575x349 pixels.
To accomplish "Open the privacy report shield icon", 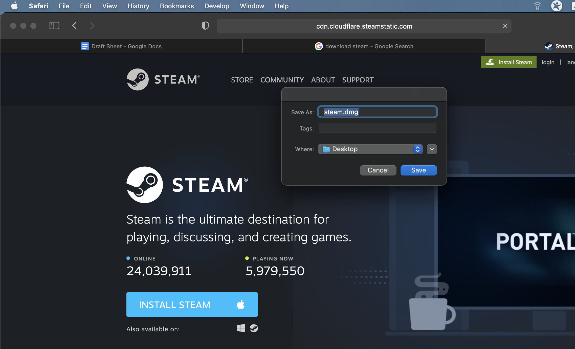I will coord(205,26).
